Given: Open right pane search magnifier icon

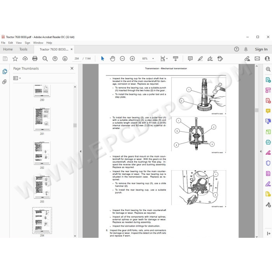Looking at the screenshot, I should point(268,70).
